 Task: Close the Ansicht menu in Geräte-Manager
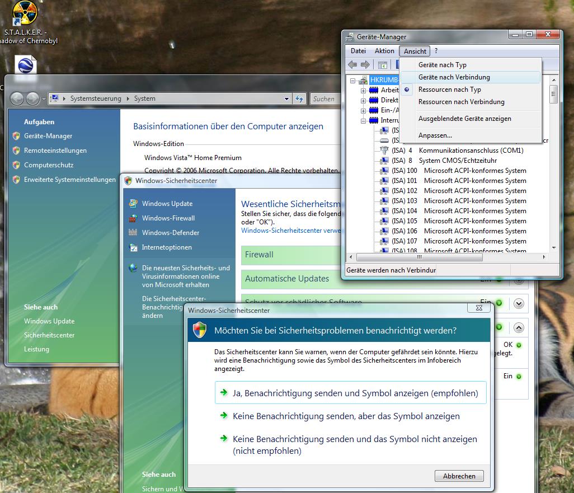(x=415, y=51)
